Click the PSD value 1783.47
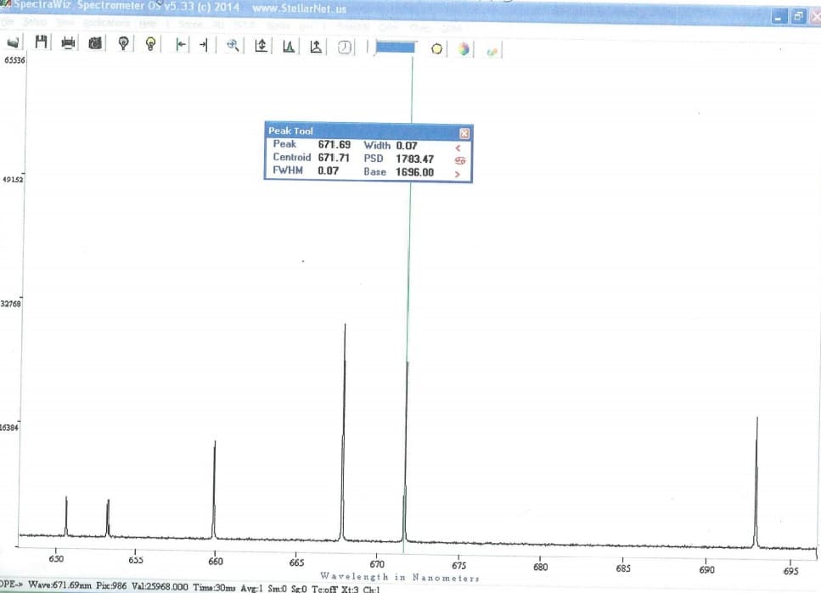 click(x=414, y=159)
